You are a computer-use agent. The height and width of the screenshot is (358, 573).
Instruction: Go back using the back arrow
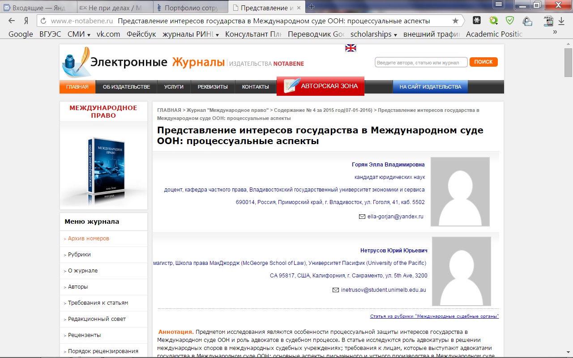click(12, 21)
